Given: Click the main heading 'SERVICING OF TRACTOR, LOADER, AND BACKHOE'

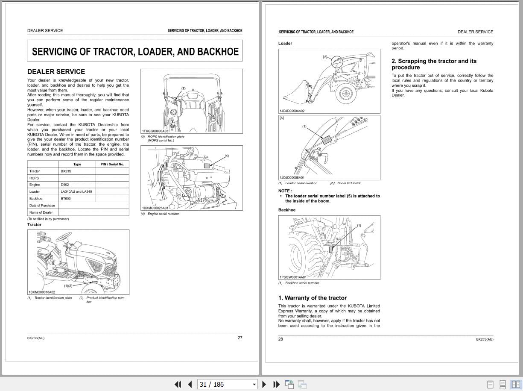Looking at the screenshot, I should pos(135,52).
